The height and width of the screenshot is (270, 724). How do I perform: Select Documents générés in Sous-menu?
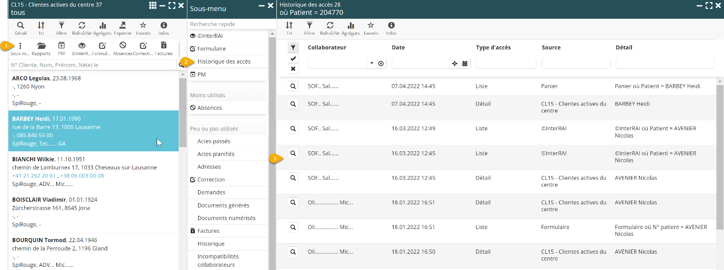click(223, 205)
